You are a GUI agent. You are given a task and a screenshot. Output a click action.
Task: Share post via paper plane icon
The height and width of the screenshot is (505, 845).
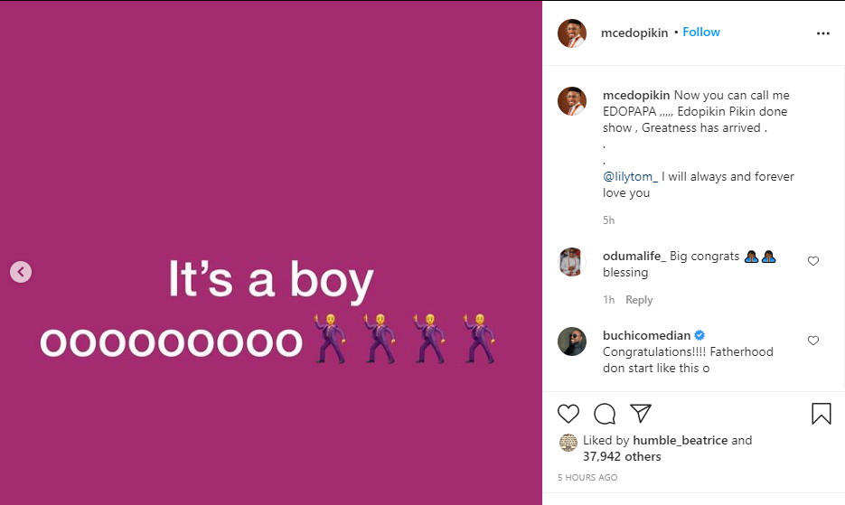[x=641, y=414]
